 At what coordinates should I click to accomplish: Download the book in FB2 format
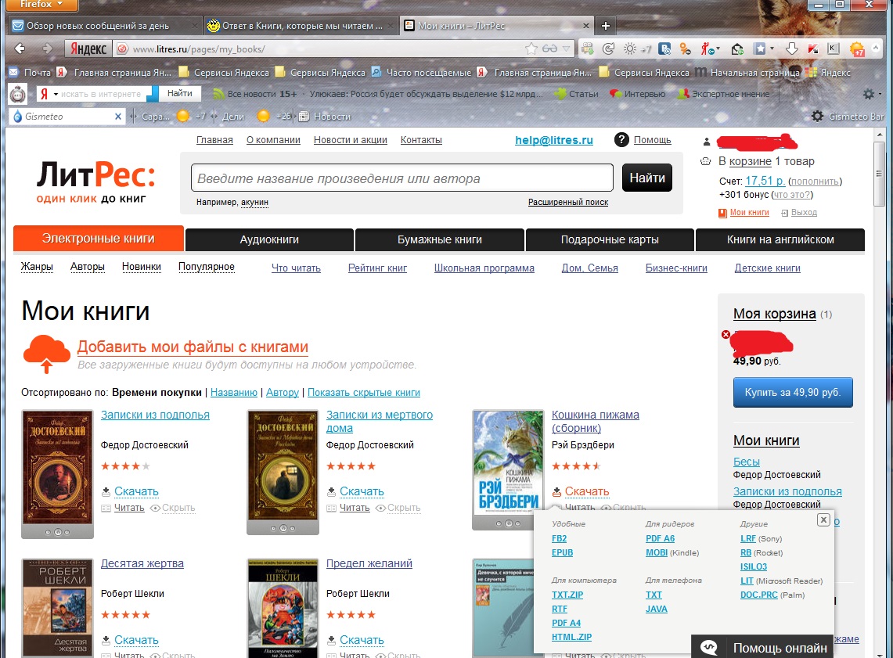[x=560, y=538]
